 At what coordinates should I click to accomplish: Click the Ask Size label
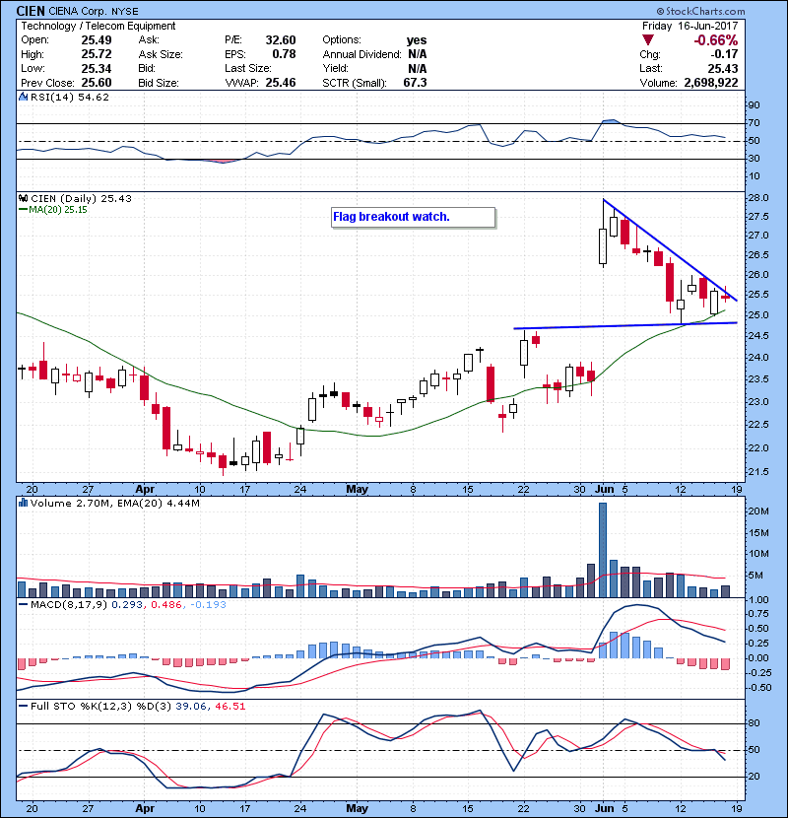161,54
